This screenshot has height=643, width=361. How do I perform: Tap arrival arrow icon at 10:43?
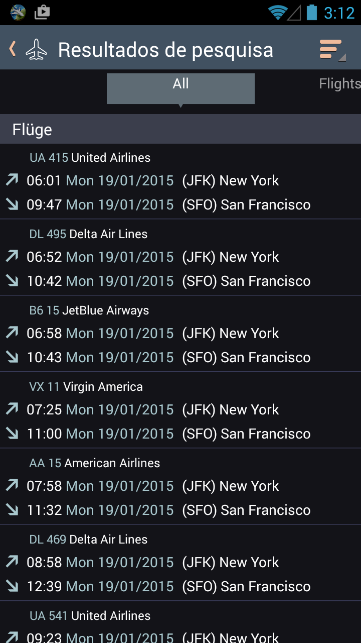click(12, 357)
